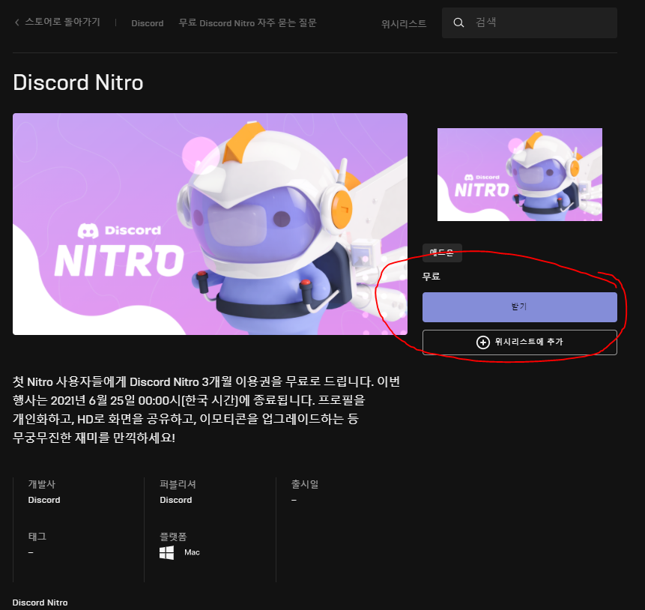
Task: Click 위시리스트에 추가 button
Action: 520,342
